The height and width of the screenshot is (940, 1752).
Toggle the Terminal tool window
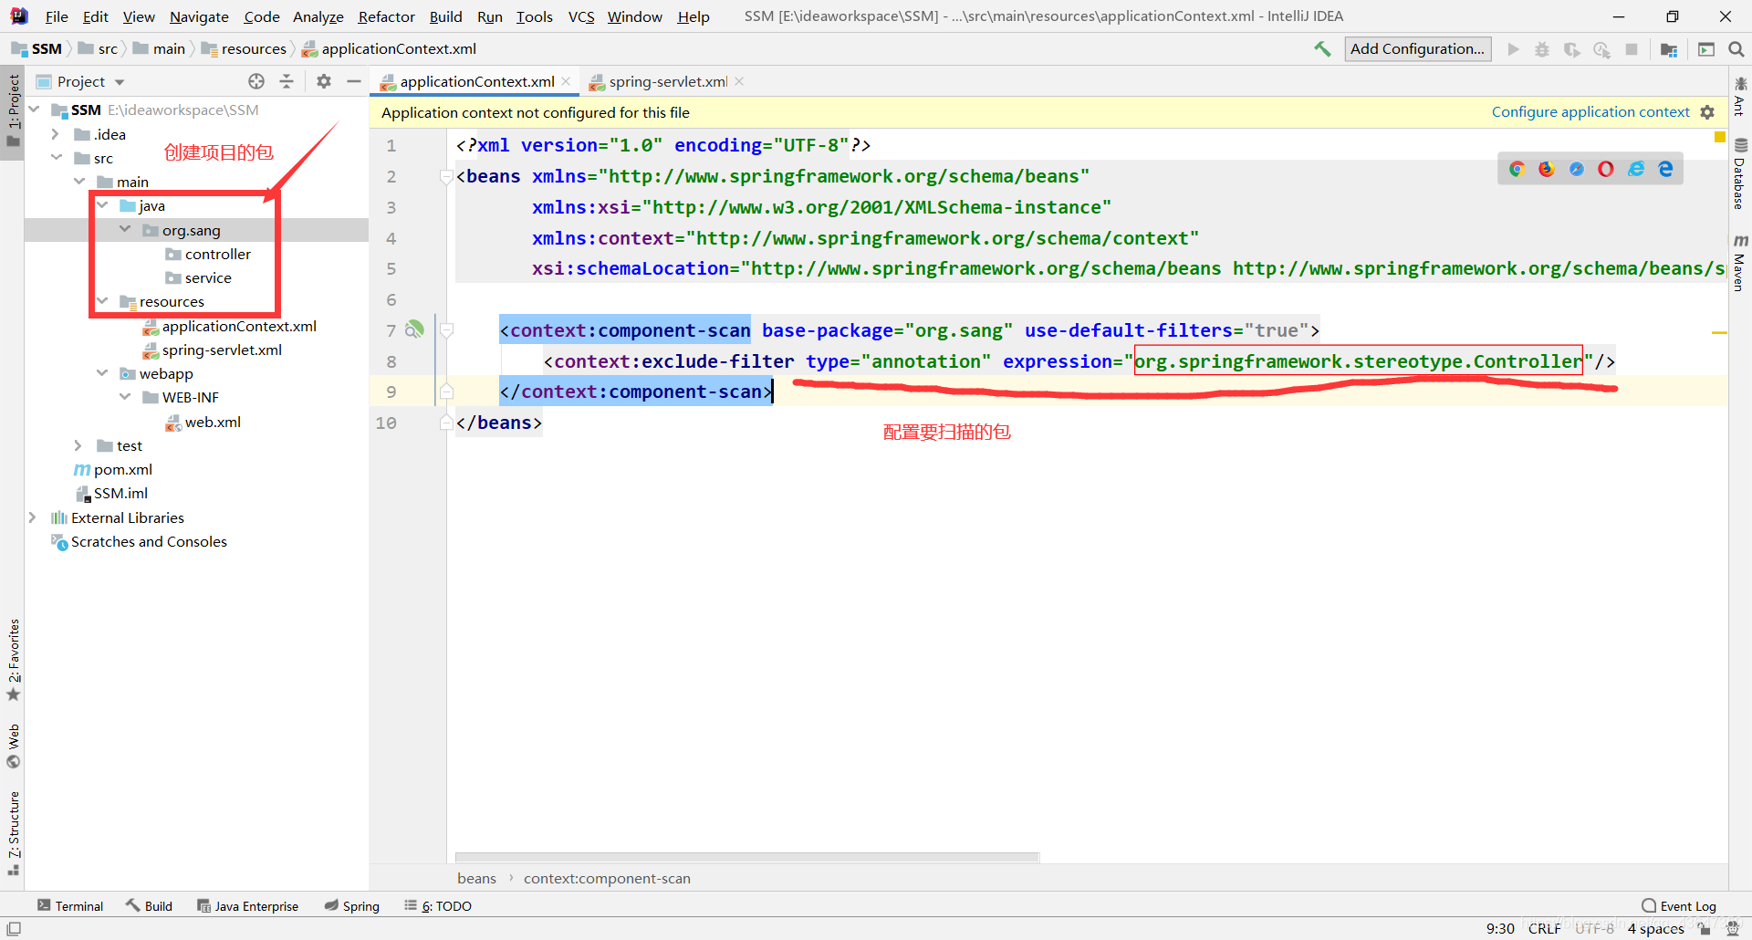pyautogui.click(x=70, y=906)
